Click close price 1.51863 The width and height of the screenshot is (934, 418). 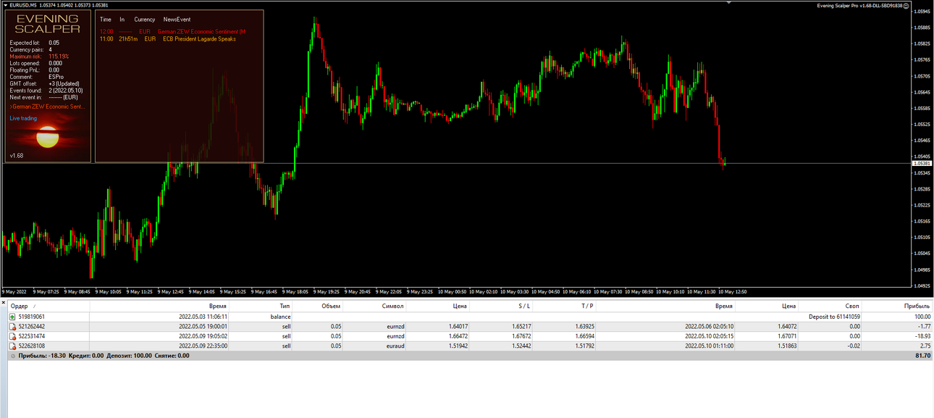(787, 346)
